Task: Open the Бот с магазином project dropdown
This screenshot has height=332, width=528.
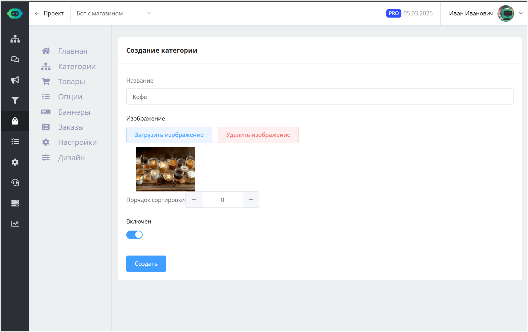Action: [x=113, y=13]
